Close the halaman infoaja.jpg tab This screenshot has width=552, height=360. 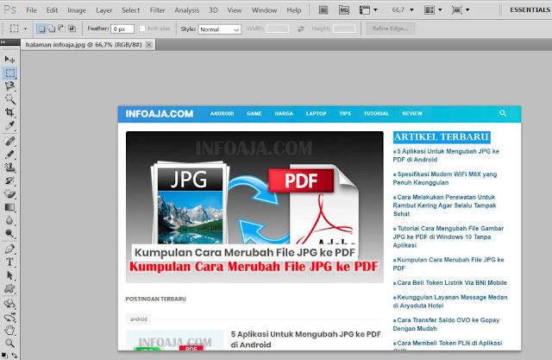click(x=149, y=45)
